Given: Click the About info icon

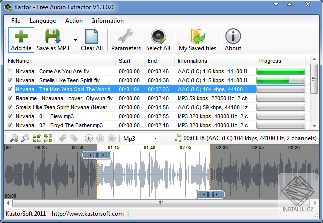Looking at the screenshot, I should coord(233,36).
